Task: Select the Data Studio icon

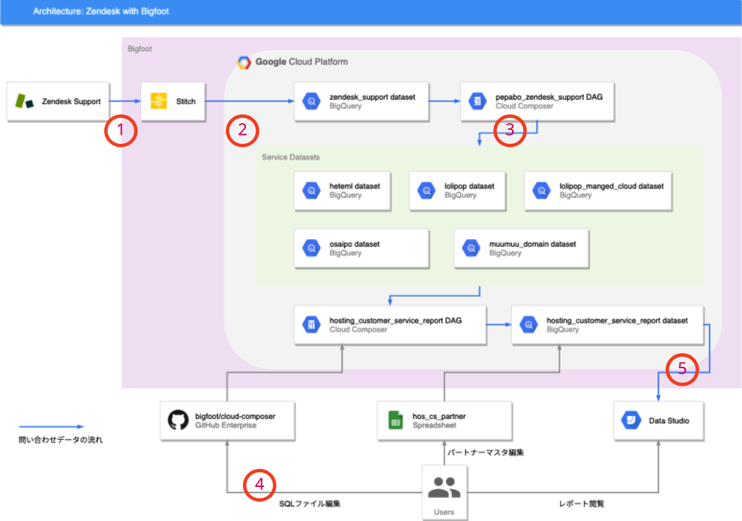Action: 631,420
